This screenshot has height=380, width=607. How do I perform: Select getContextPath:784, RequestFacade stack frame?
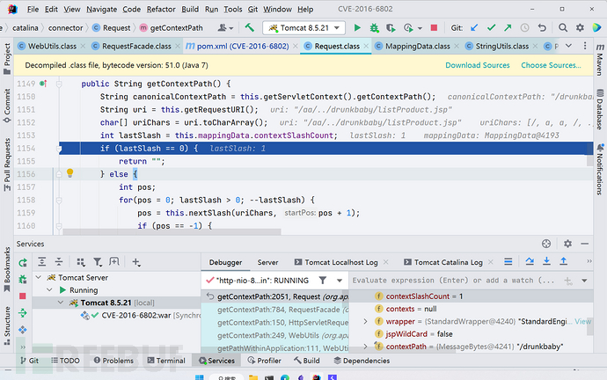275,310
